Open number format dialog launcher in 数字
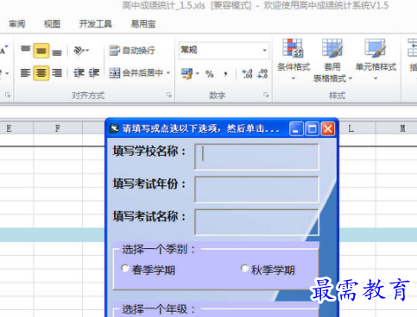 coord(266,95)
